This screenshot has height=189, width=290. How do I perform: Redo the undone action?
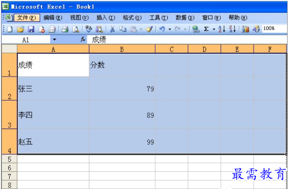point(178,29)
